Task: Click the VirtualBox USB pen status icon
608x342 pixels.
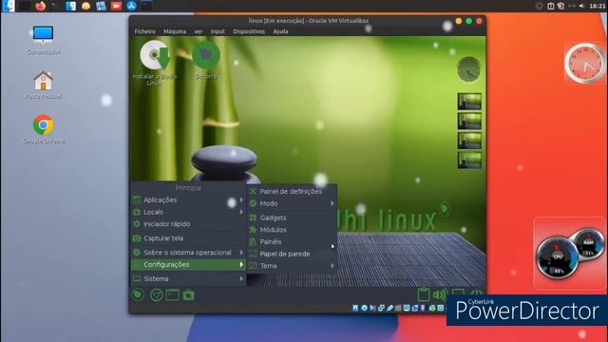Action: [390, 308]
